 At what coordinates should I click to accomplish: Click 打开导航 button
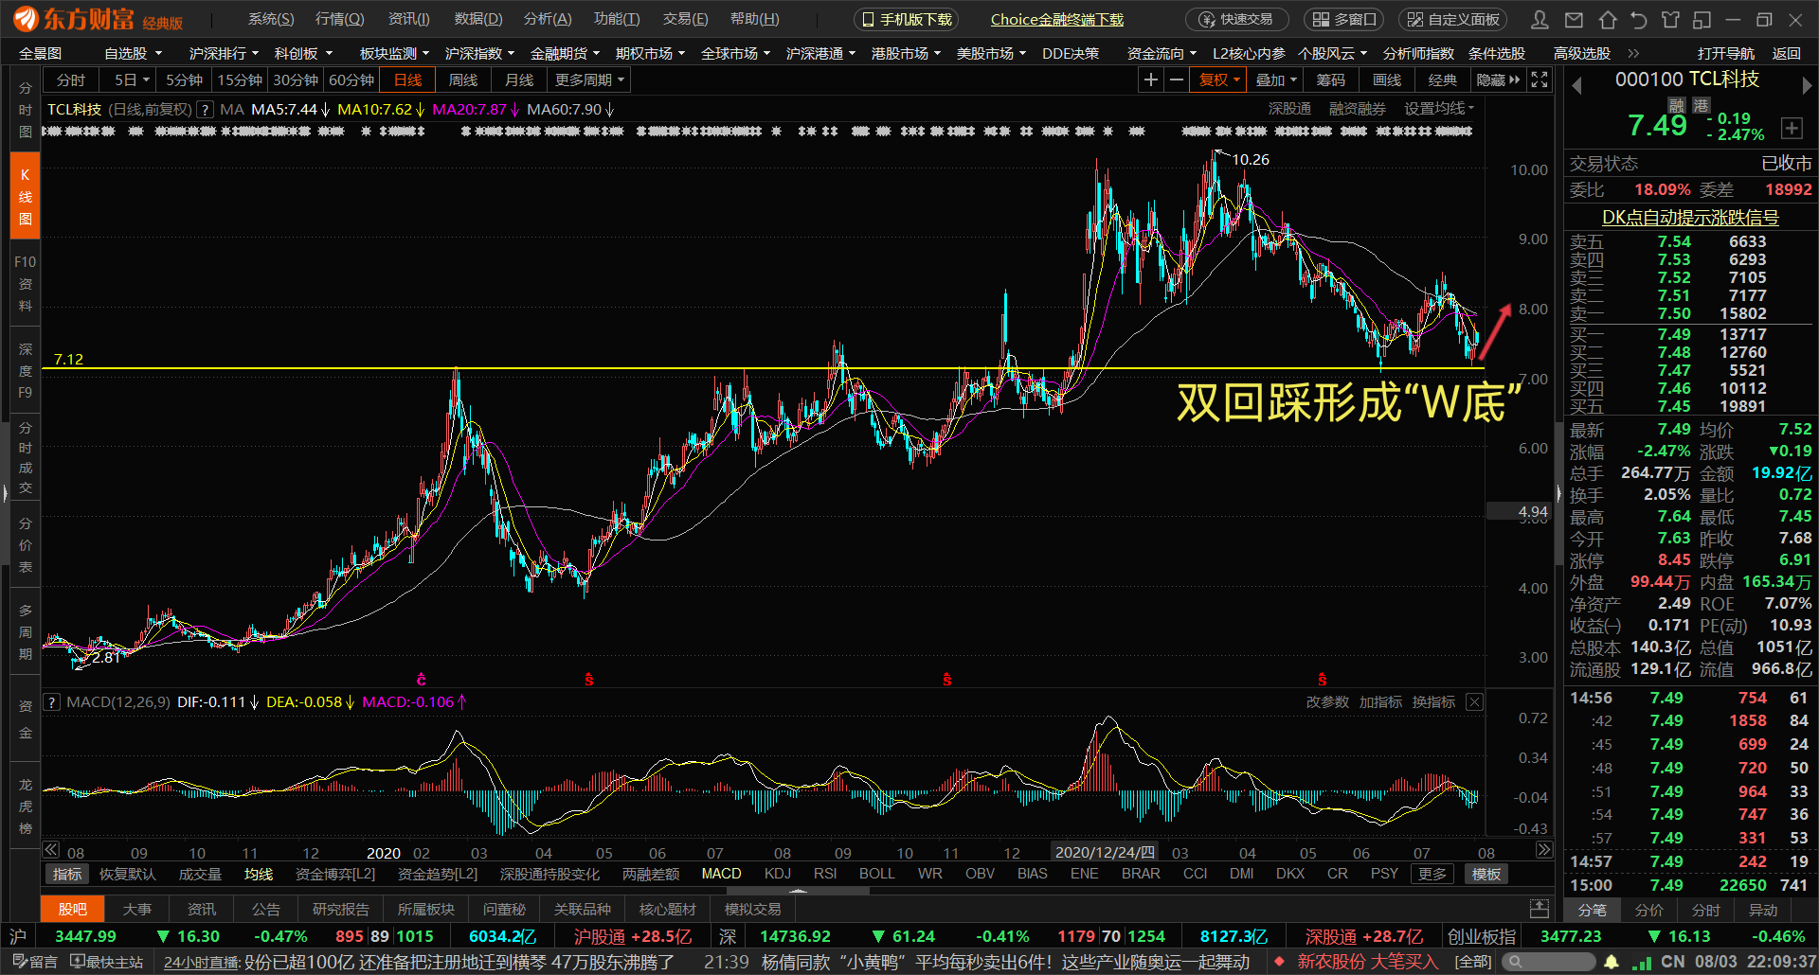coord(1725,54)
